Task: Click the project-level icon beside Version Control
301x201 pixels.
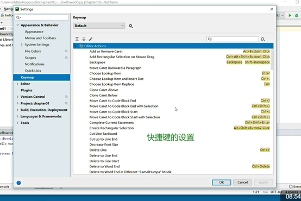Action: [66, 97]
